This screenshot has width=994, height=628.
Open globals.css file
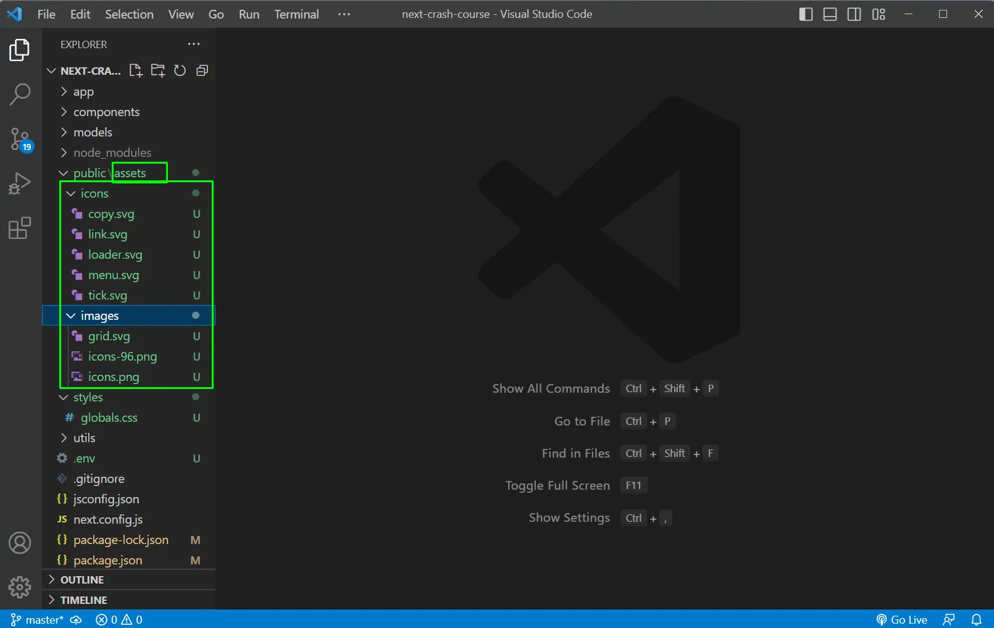[x=128, y=417]
